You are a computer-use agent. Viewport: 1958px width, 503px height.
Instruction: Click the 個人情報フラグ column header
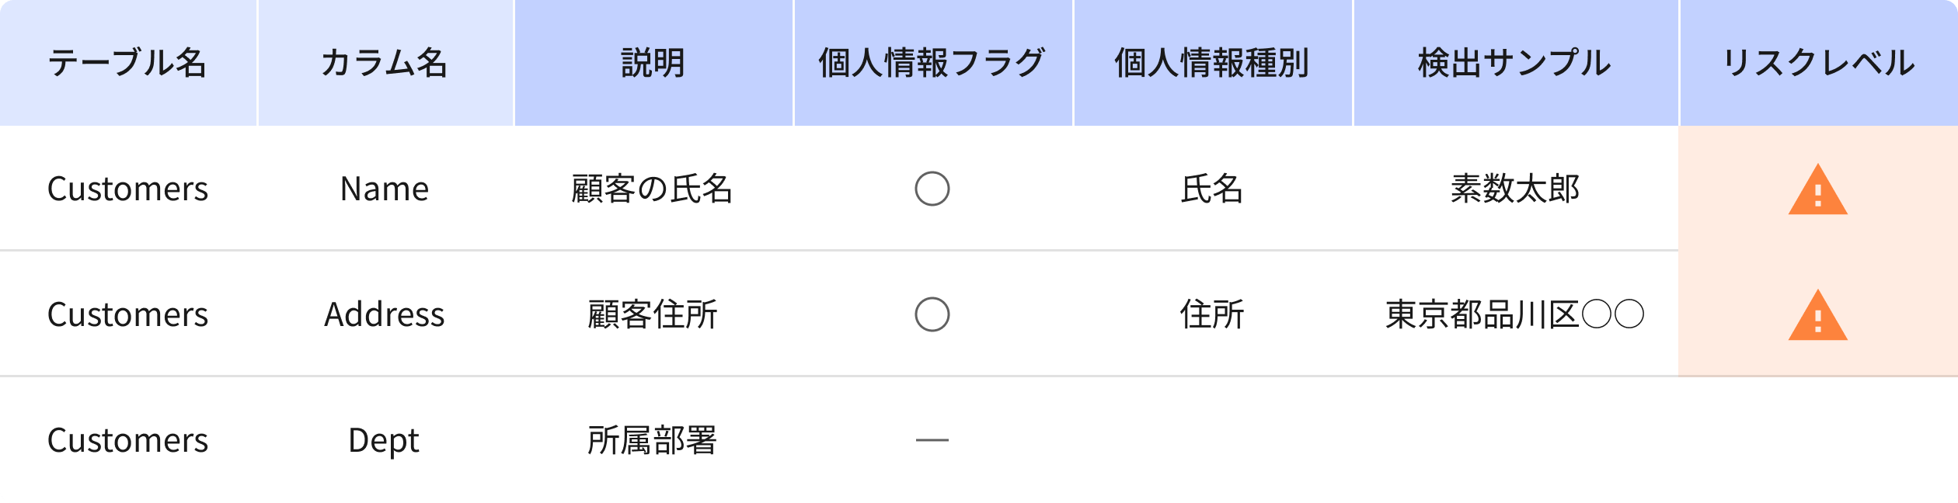click(932, 63)
